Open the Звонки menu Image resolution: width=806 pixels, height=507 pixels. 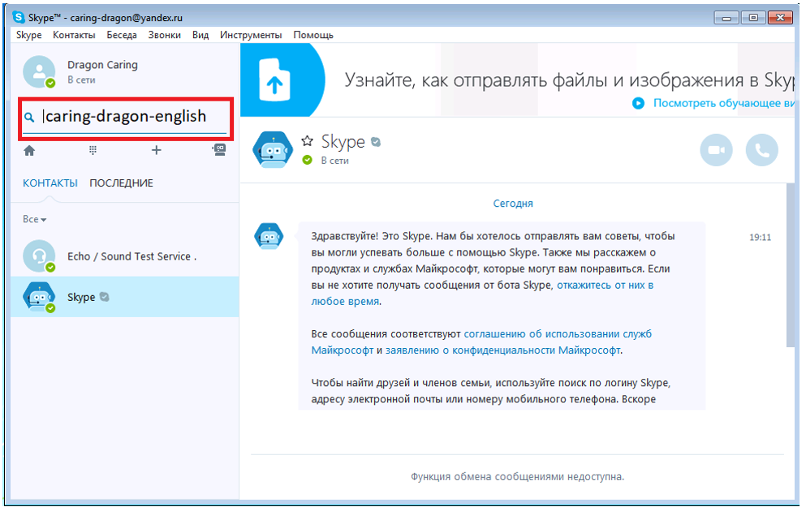[165, 35]
